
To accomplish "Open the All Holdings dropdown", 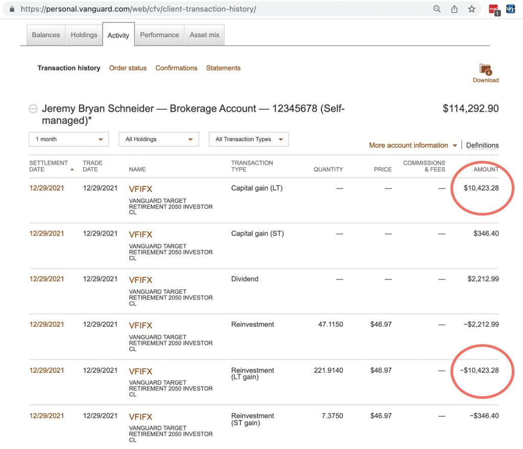I will (x=159, y=139).
